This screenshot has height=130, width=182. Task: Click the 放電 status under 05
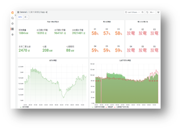pyautogui.click(x=143, y=50)
